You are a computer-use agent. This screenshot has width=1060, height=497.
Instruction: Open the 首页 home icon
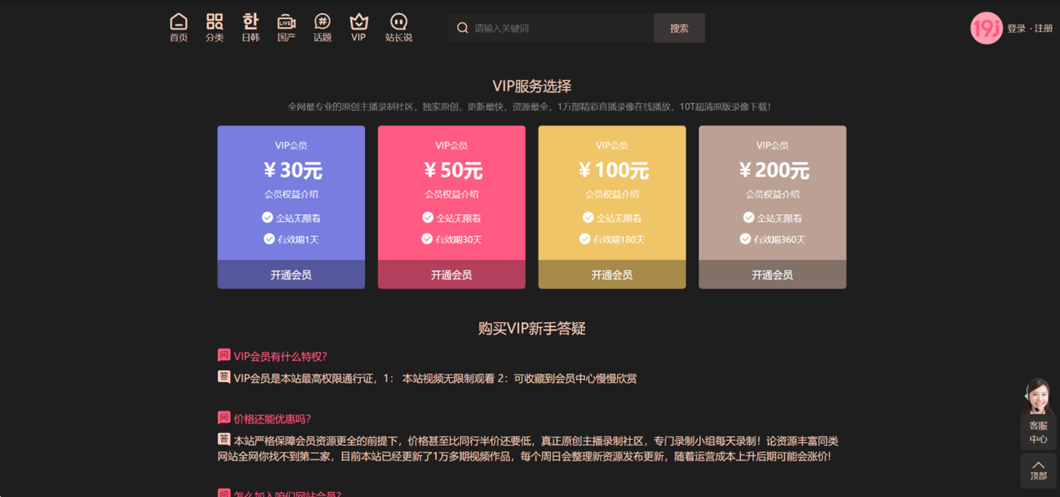coord(178,22)
